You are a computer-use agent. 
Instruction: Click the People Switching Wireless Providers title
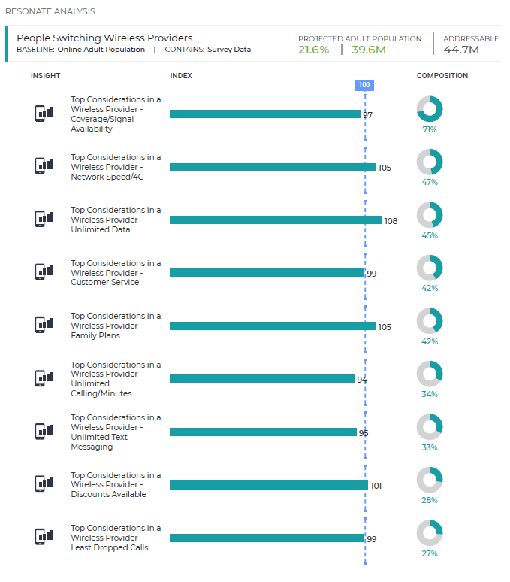pyautogui.click(x=104, y=38)
